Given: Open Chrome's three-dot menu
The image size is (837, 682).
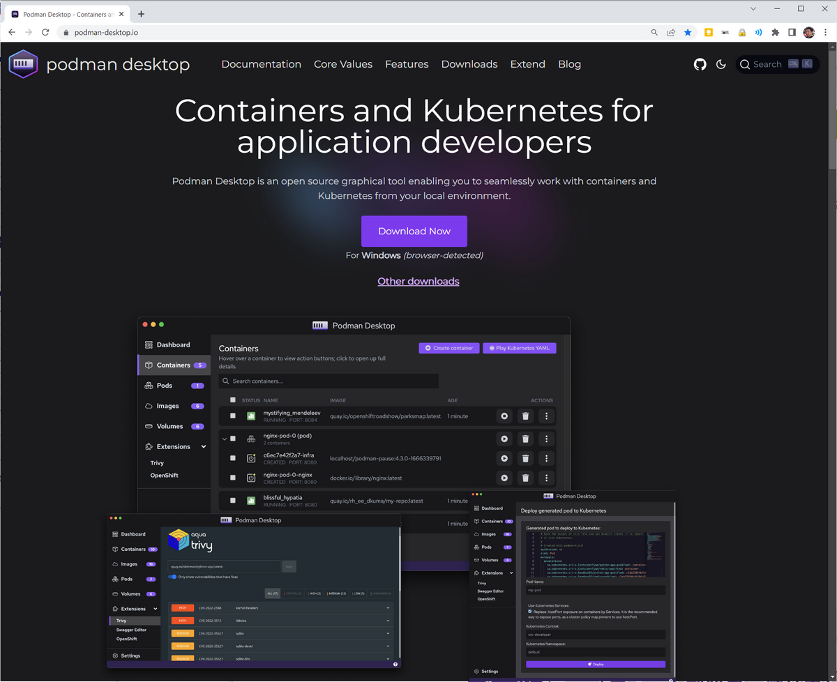Looking at the screenshot, I should point(825,32).
